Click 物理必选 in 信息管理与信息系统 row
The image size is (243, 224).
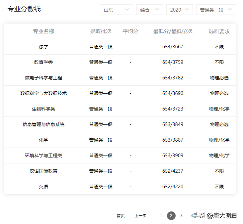click(219, 124)
